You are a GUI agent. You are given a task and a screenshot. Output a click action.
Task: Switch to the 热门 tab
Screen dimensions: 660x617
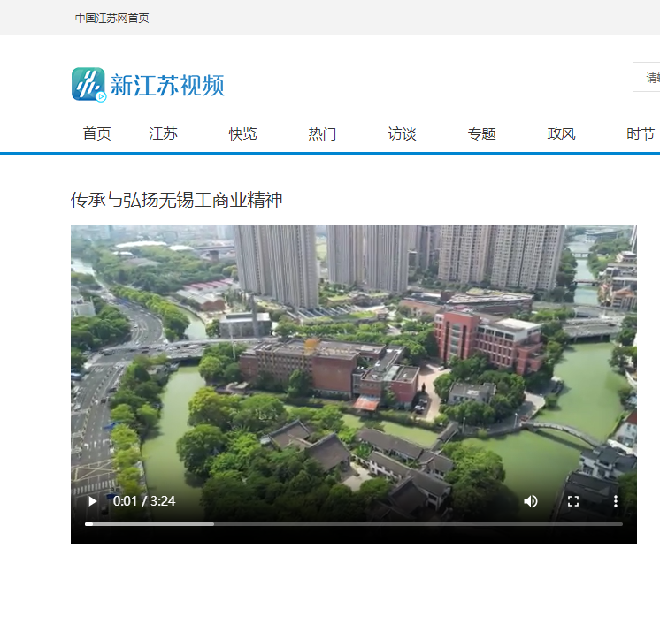(323, 134)
